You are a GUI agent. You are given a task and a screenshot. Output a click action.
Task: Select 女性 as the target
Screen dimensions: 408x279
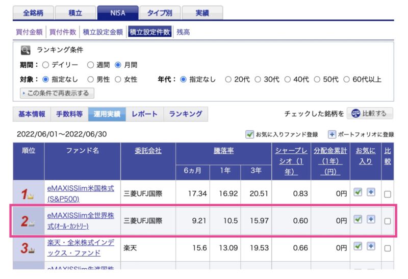coord(118,79)
